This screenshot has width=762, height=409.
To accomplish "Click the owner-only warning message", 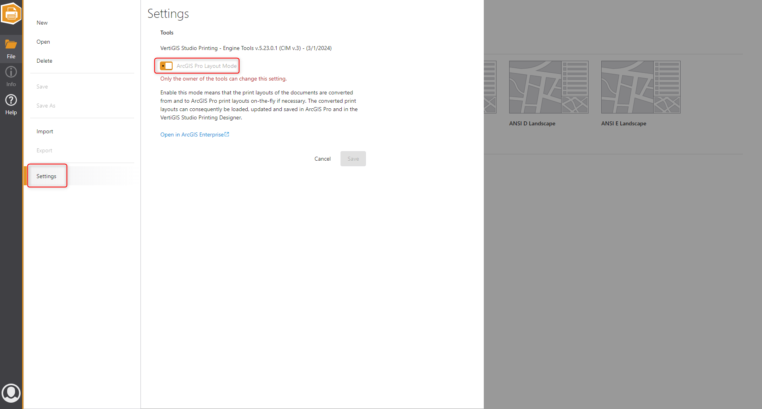I will (223, 79).
